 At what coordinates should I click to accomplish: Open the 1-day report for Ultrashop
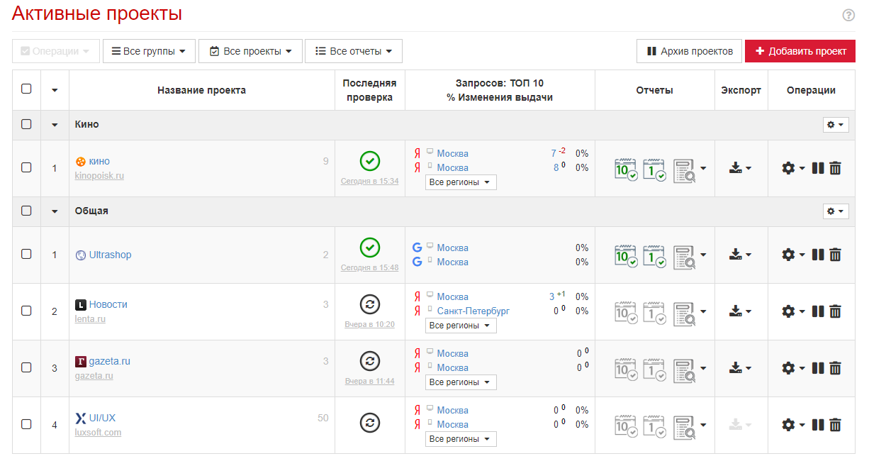[654, 255]
